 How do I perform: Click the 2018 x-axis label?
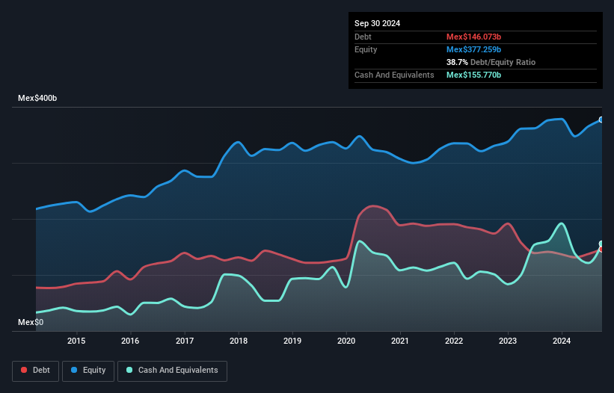[x=239, y=341]
